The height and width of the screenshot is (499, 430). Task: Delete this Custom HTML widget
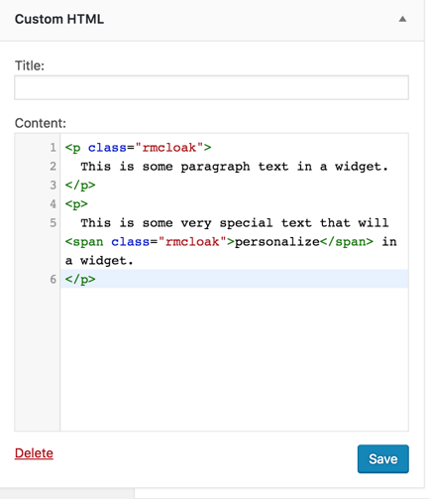(34, 453)
